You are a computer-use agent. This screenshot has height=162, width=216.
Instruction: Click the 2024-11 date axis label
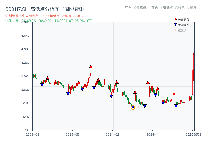152,134
